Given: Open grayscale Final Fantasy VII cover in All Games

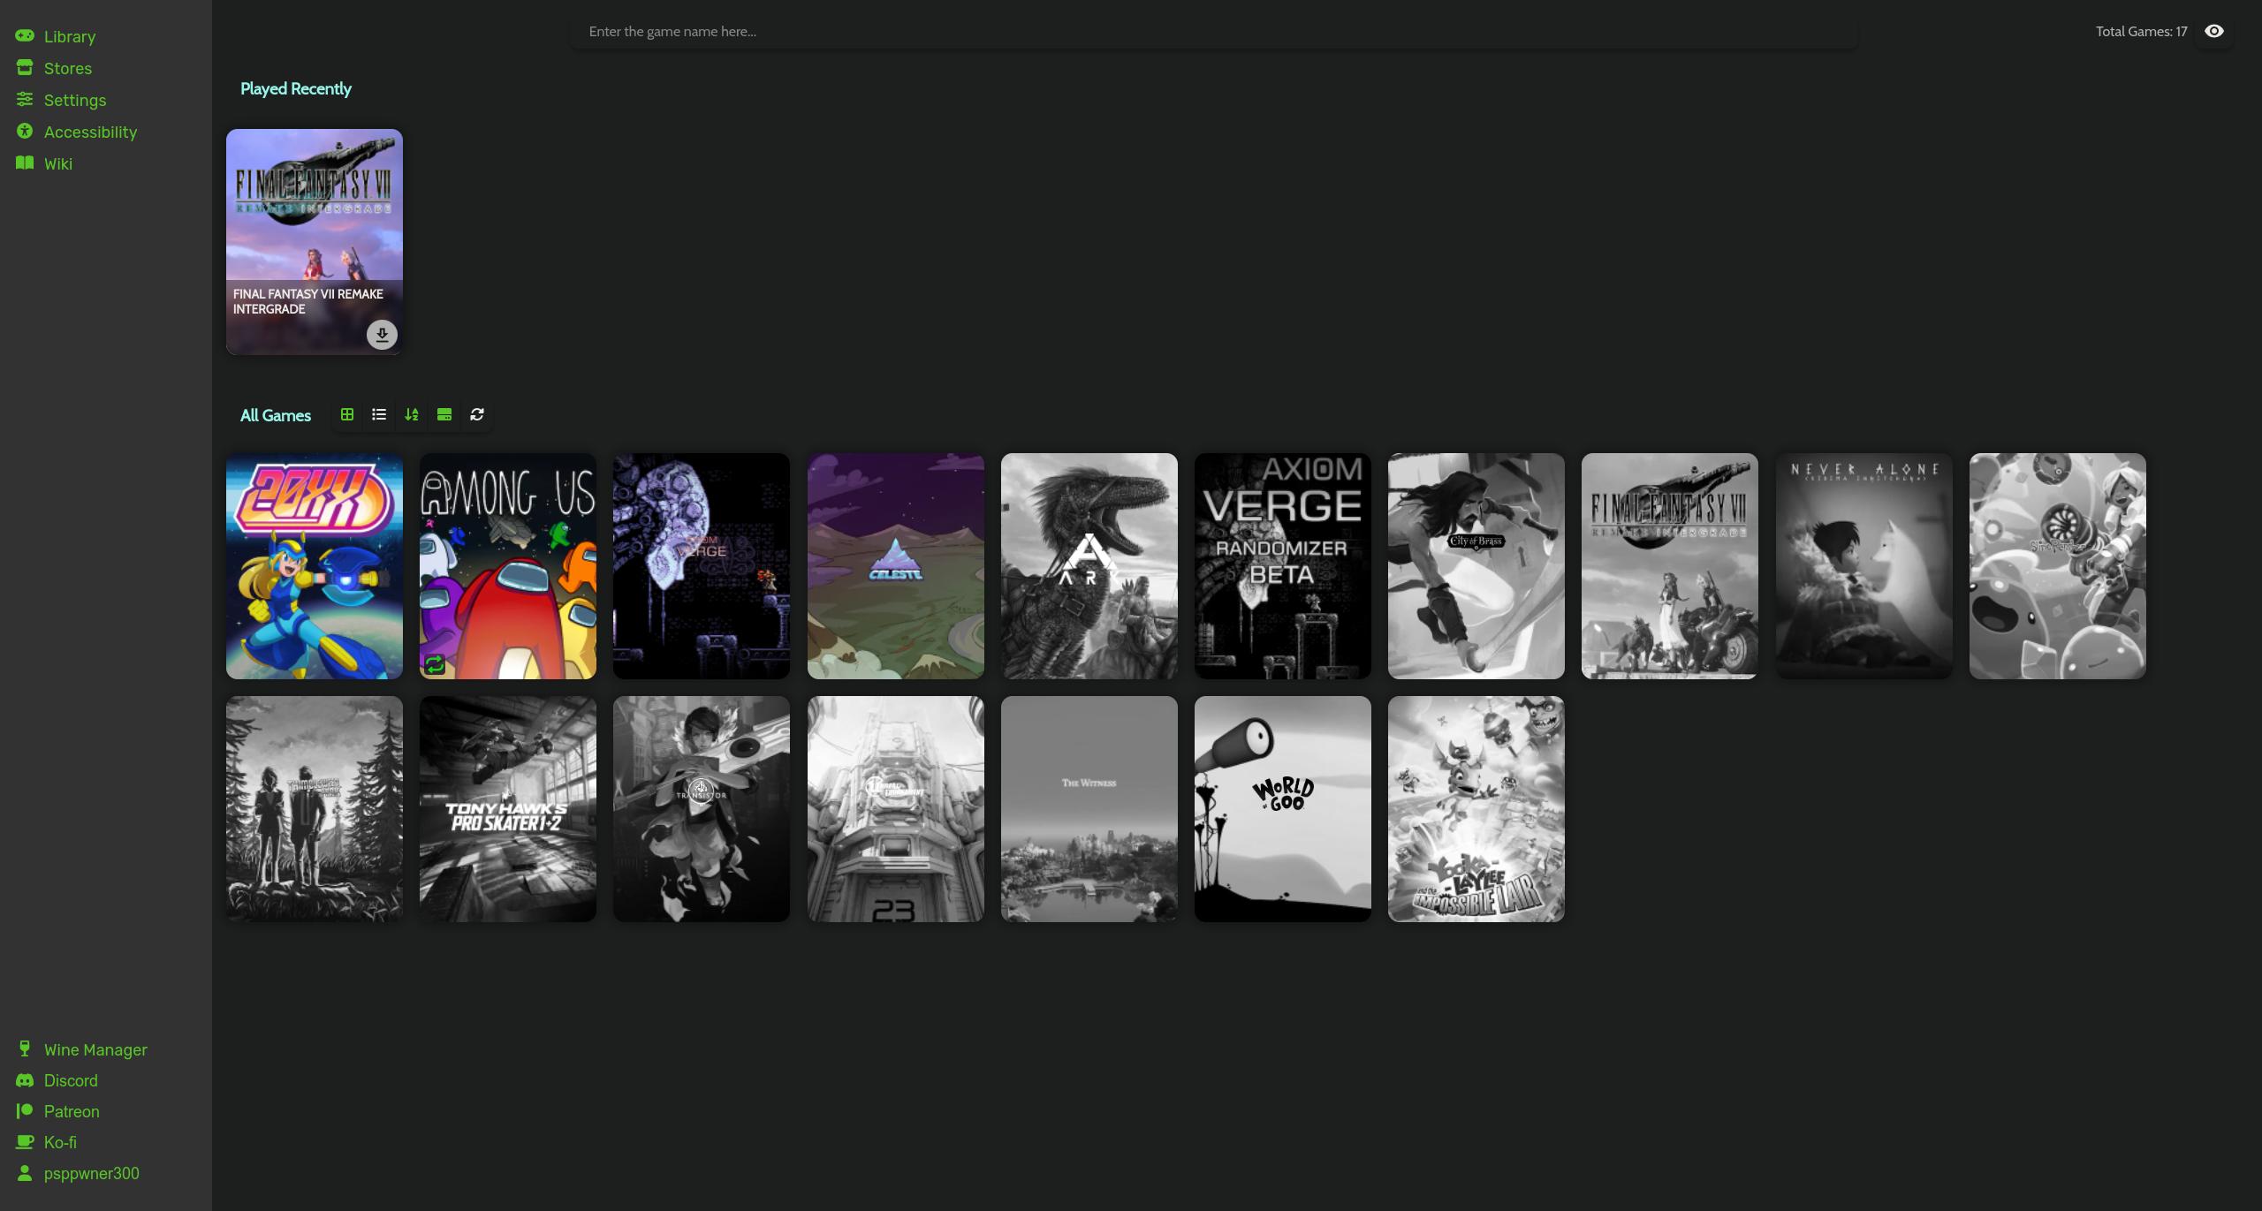Looking at the screenshot, I should click(x=1670, y=566).
